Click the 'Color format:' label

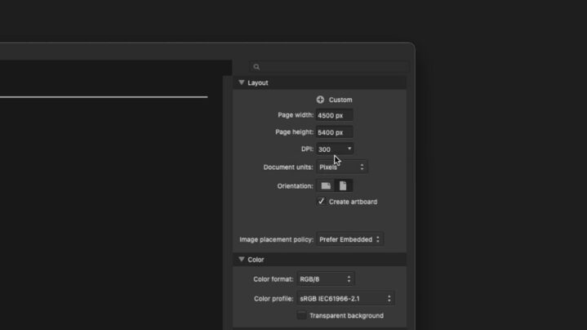click(273, 279)
